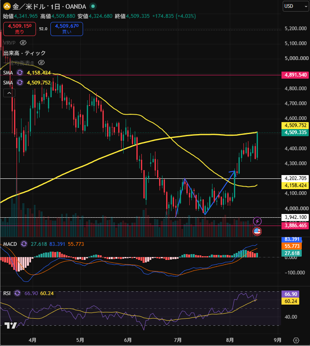
Task: Click the MACD 55.773 orange value label
Action: point(292,246)
